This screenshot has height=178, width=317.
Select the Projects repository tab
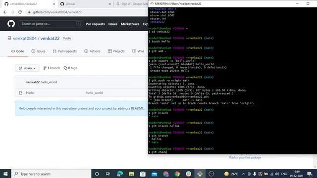pyautogui.click(x=116, y=51)
